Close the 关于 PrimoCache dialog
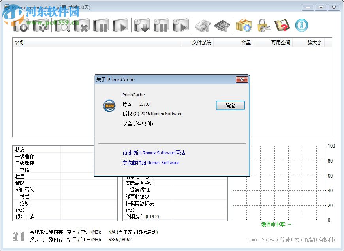Viewport: 344px width, 251px height. (242, 79)
